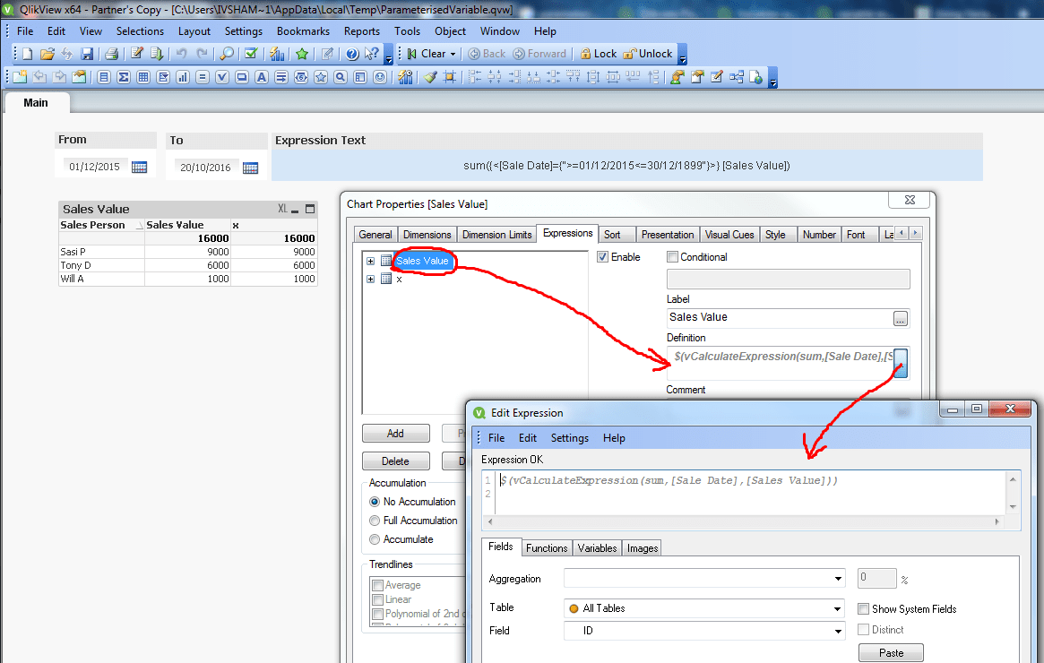The height and width of the screenshot is (663, 1044).
Task: Expand the x expression tree node
Action: 370,279
